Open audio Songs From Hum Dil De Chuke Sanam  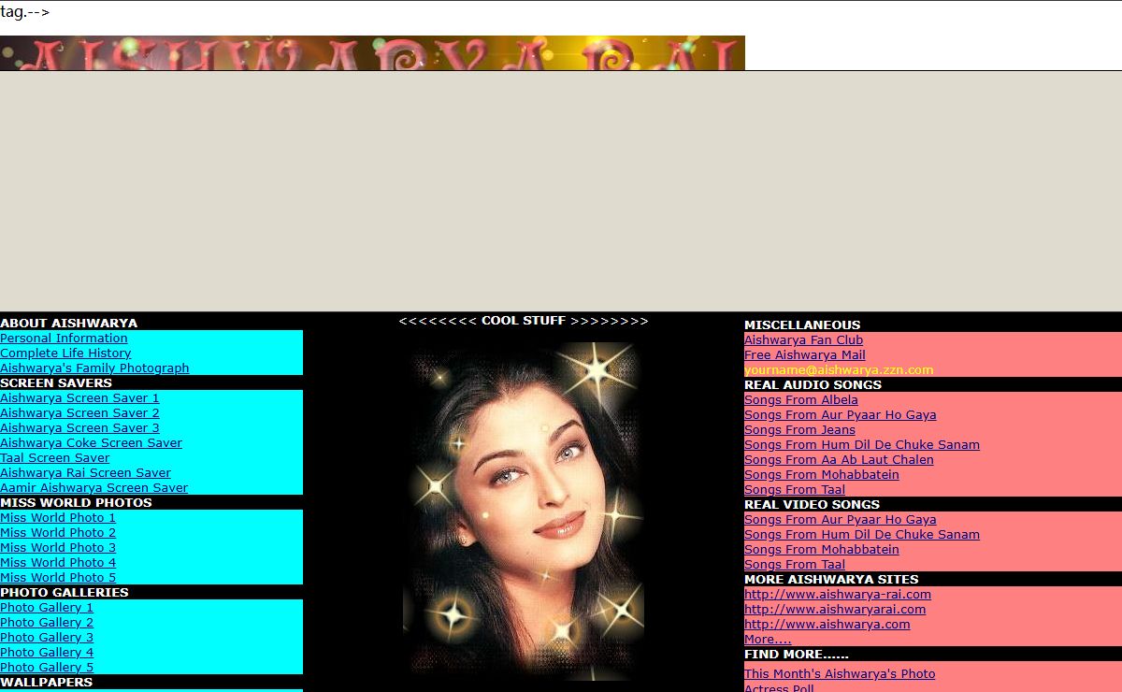click(x=862, y=445)
